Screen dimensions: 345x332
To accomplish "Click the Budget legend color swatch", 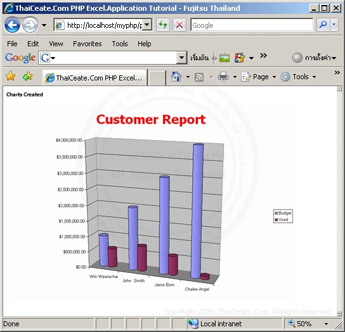I will coord(277,213).
